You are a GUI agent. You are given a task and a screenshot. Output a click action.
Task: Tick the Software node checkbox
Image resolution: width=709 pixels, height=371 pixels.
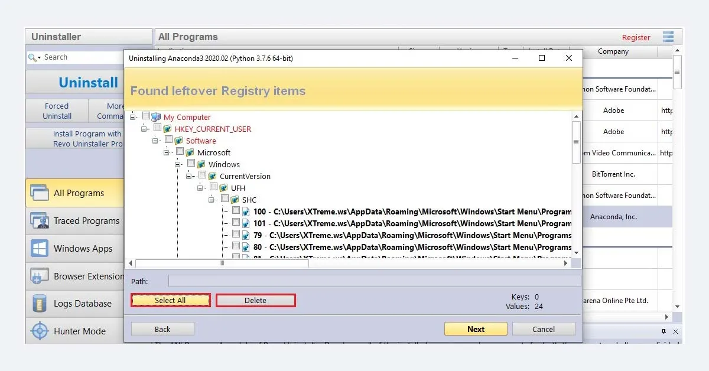click(x=168, y=141)
